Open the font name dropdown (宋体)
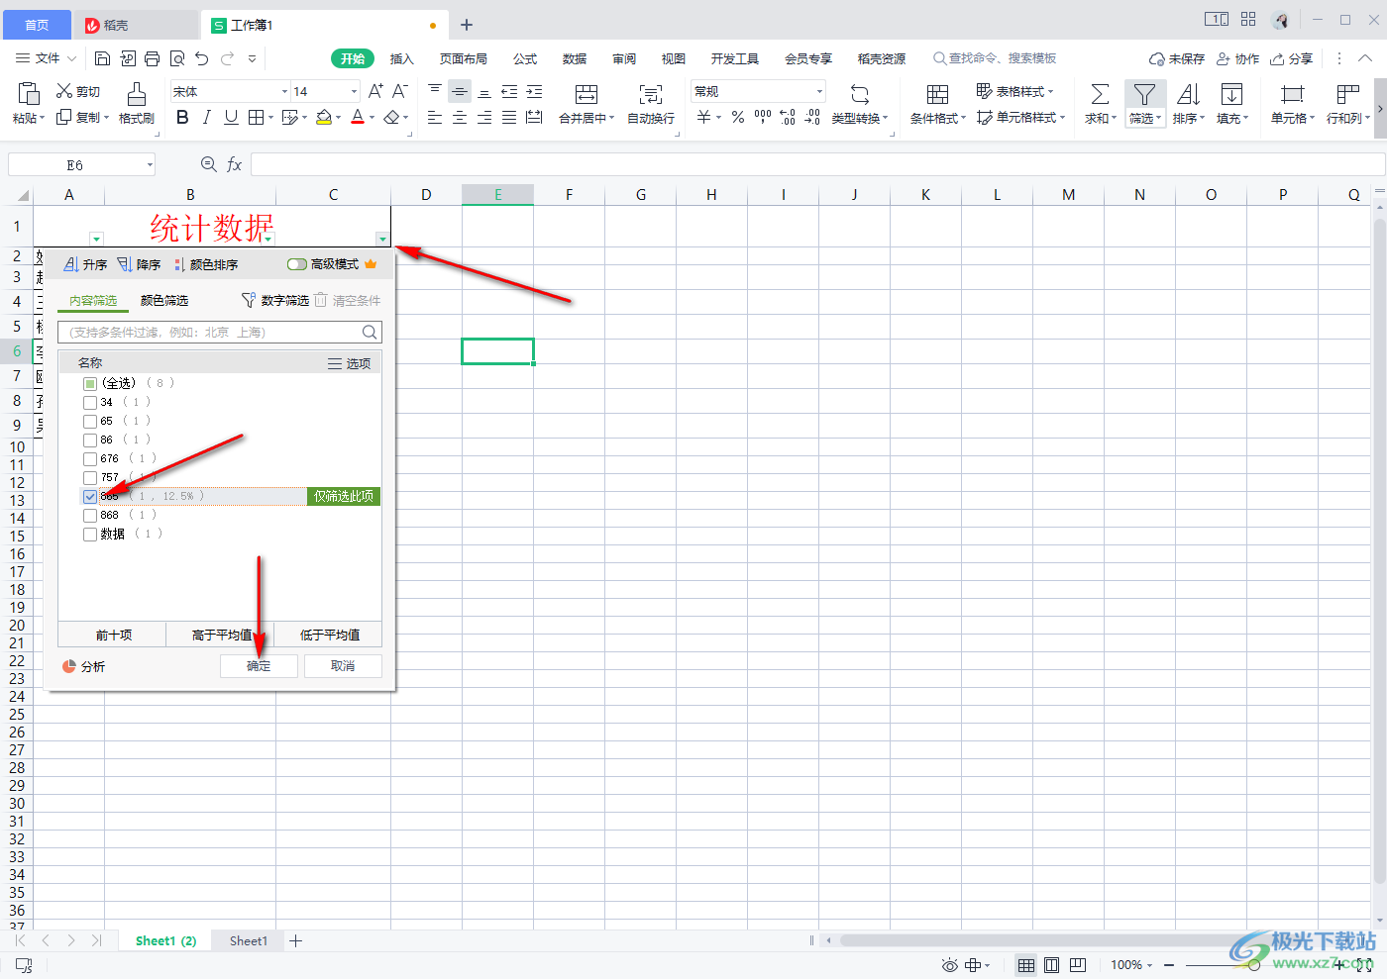 click(x=285, y=91)
